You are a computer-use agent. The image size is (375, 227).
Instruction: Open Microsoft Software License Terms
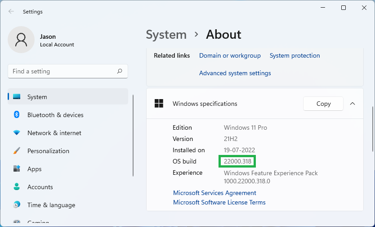[x=219, y=202]
